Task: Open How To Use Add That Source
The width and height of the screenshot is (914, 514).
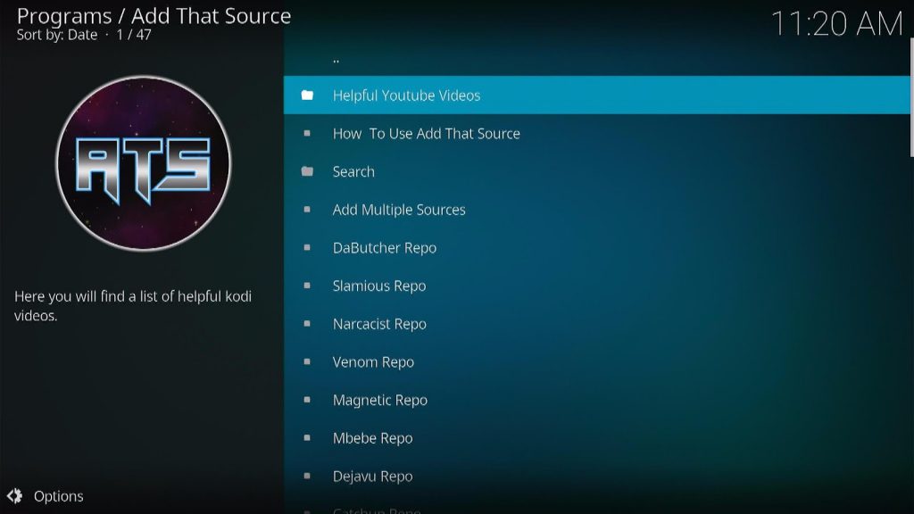Action: [597, 134]
